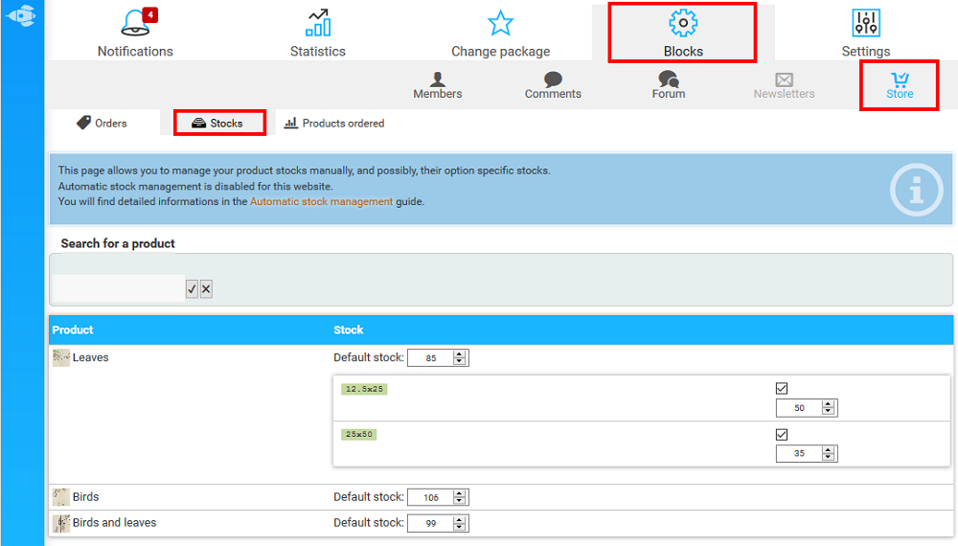Click the 12.5x25 option tag
The image size is (958, 546).
[364, 389]
